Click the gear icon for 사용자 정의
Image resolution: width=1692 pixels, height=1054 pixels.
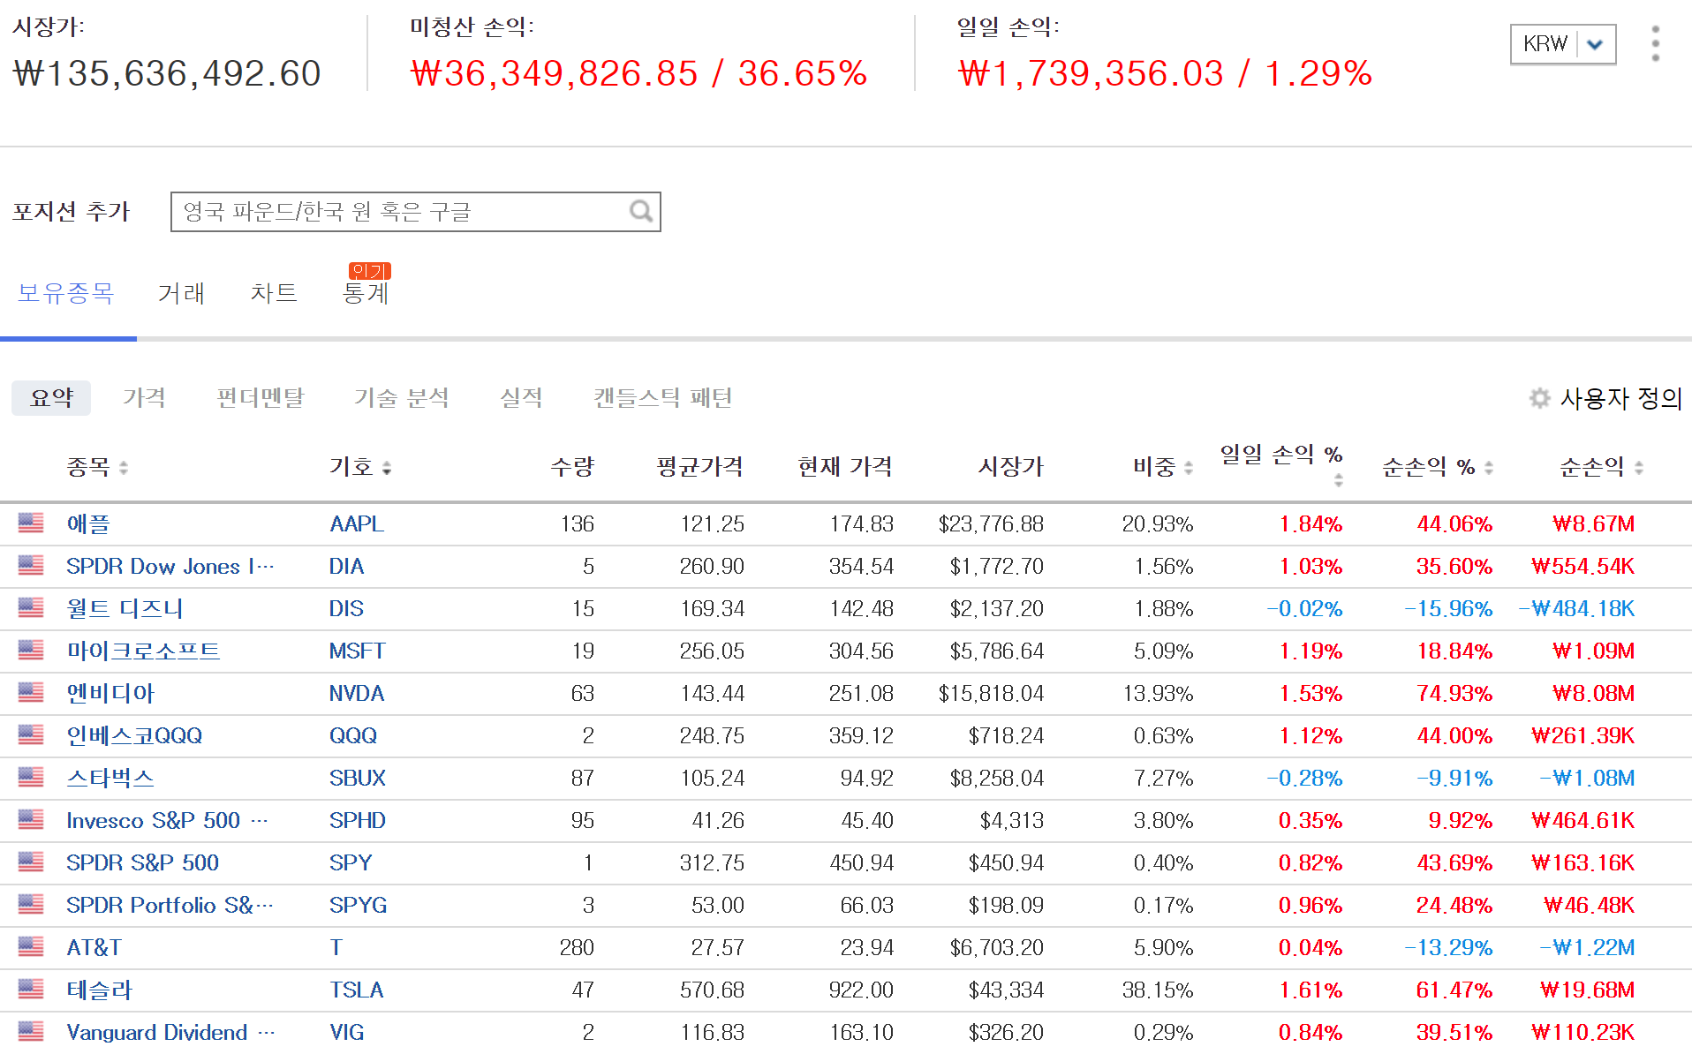(x=1539, y=398)
